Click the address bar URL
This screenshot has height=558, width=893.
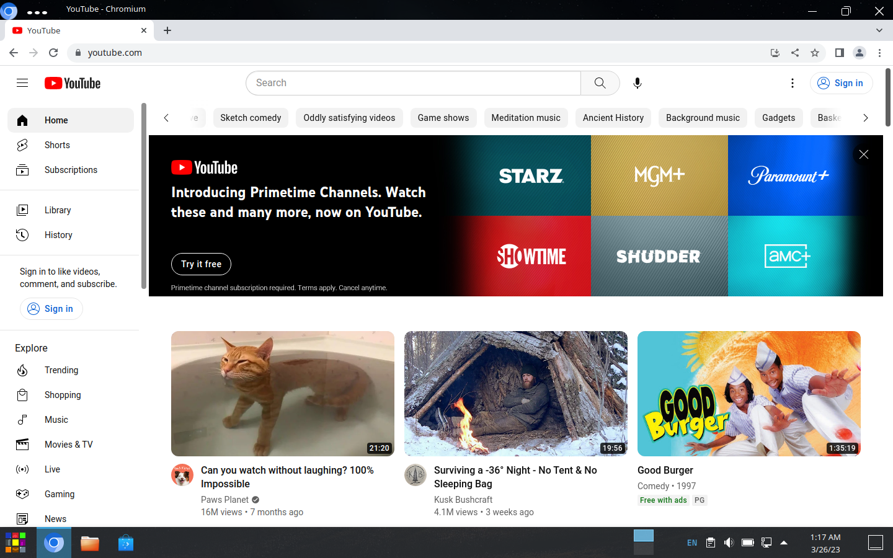[x=115, y=53]
